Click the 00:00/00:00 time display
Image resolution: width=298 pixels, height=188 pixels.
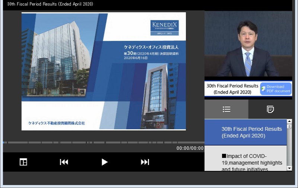pyautogui.click(x=190, y=148)
